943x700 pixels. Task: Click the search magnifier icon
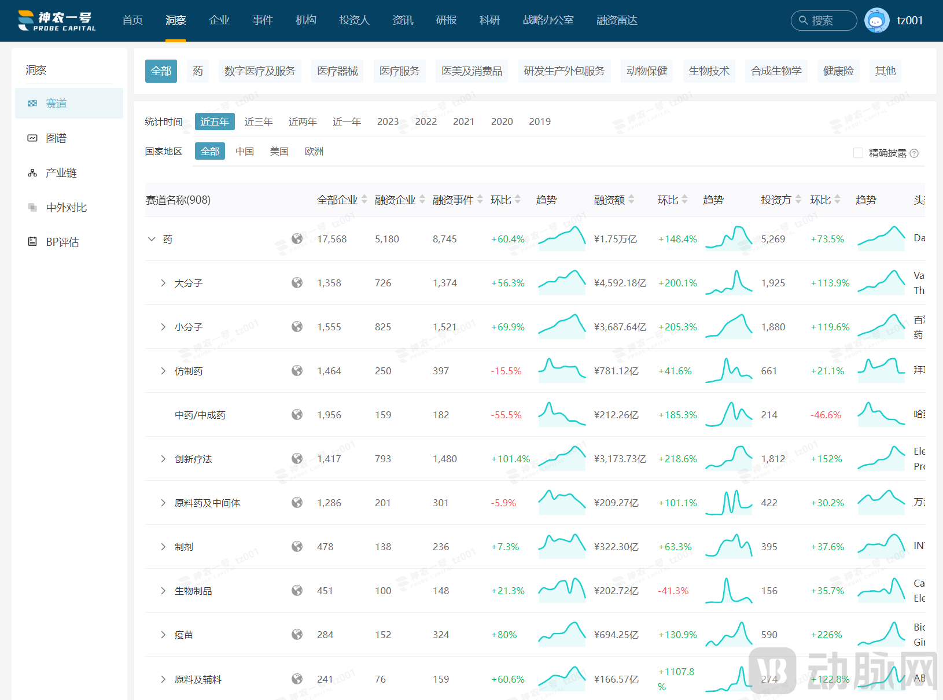803,20
